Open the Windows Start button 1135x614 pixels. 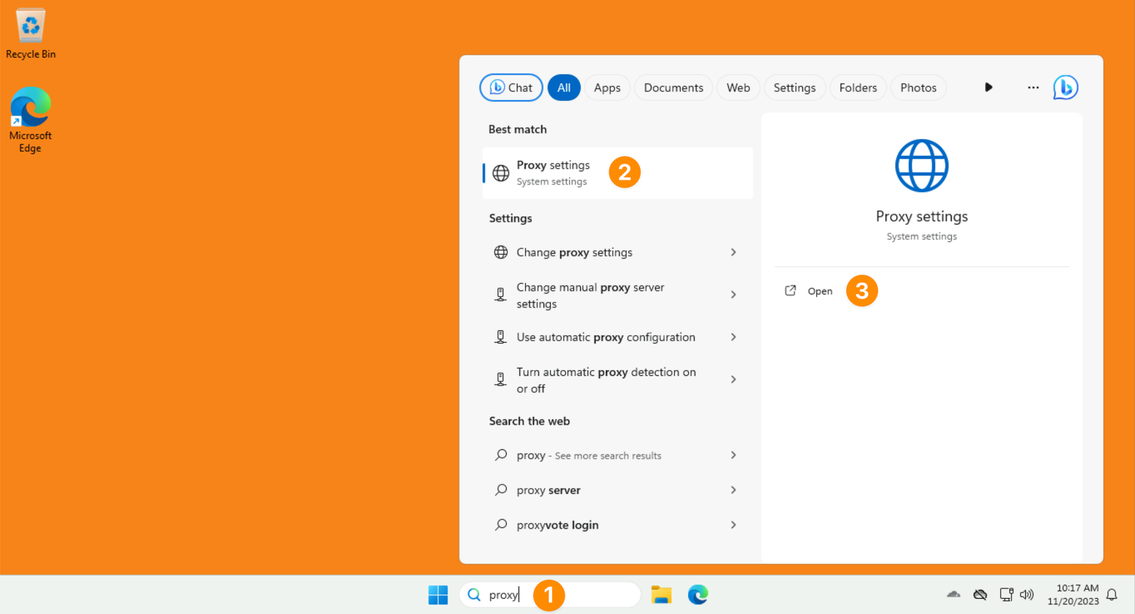[438, 595]
